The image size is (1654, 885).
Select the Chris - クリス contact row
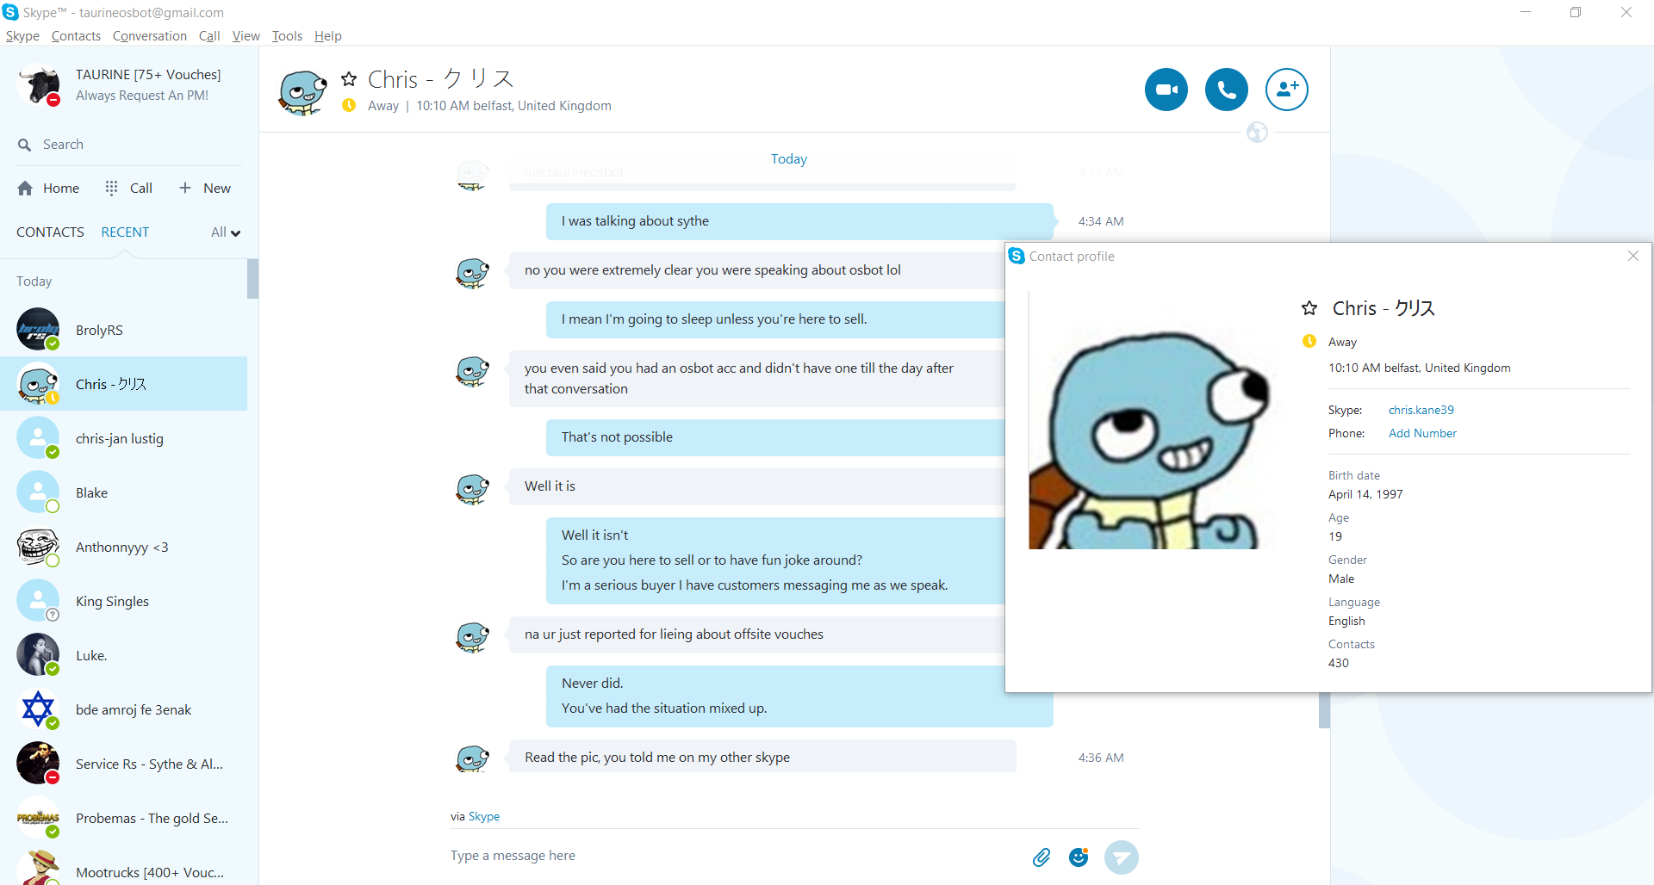click(x=123, y=384)
